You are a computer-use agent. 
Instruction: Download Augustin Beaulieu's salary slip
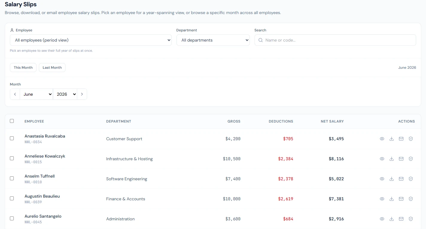pos(392,199)
